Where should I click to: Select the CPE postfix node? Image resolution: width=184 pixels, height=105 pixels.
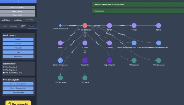[85, 78]
